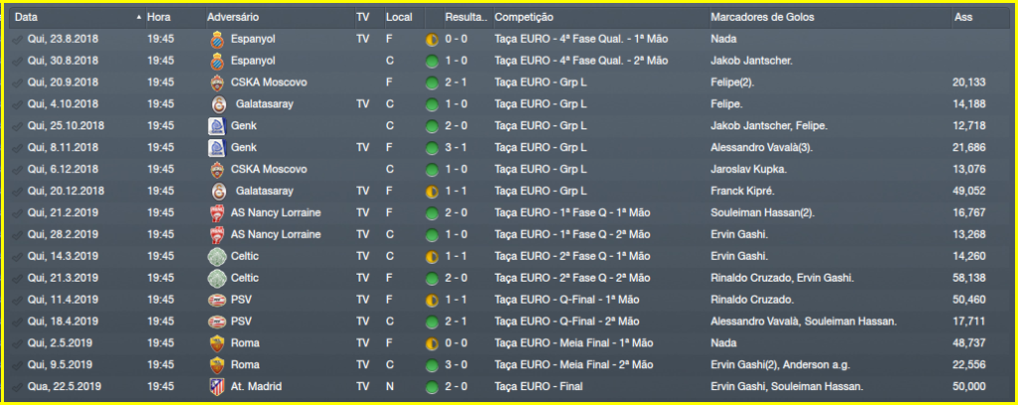Image resolution: width=1018 pixels, height=405 pixels.
Task: Click PSV crest in the 11.4.2019 row
Action: (x=217, y=300)
